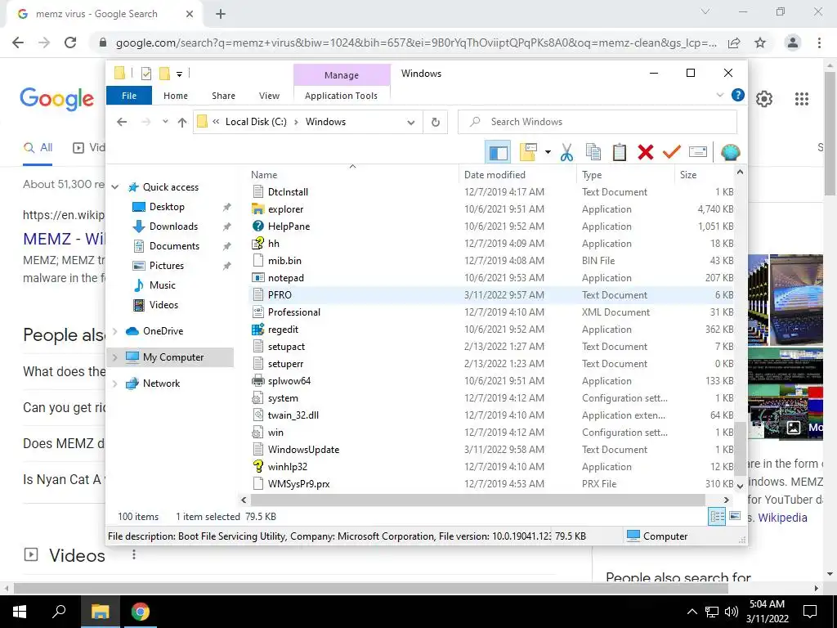837x628 pixels.
Task: Open the blue Help question mark icon
Action: click(x=738, y=95)
